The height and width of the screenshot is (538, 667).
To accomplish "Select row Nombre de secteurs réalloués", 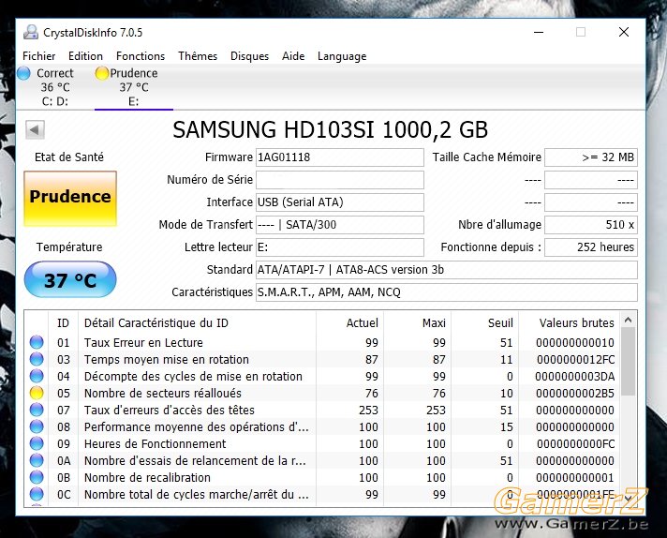I will (x=322, y=393).
